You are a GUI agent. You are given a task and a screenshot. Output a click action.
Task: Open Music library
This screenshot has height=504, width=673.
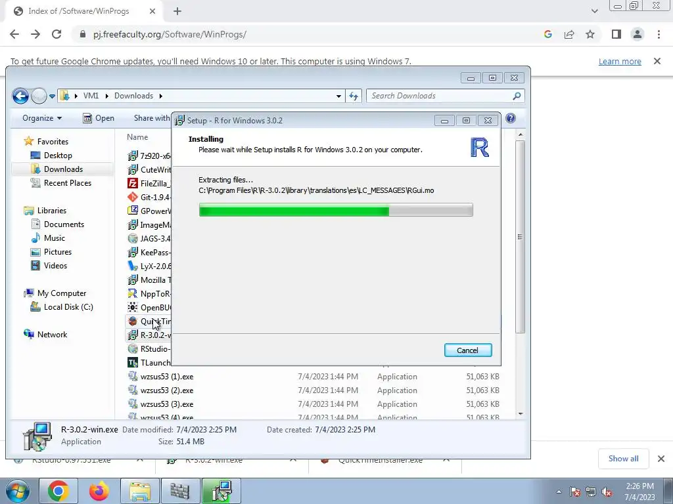[x=54, y=238]
